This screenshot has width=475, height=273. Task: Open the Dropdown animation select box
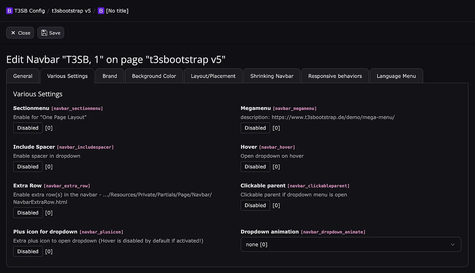pyautogui.click(x=345, y=245)
